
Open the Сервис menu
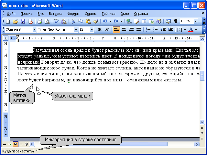click(91, 14)
